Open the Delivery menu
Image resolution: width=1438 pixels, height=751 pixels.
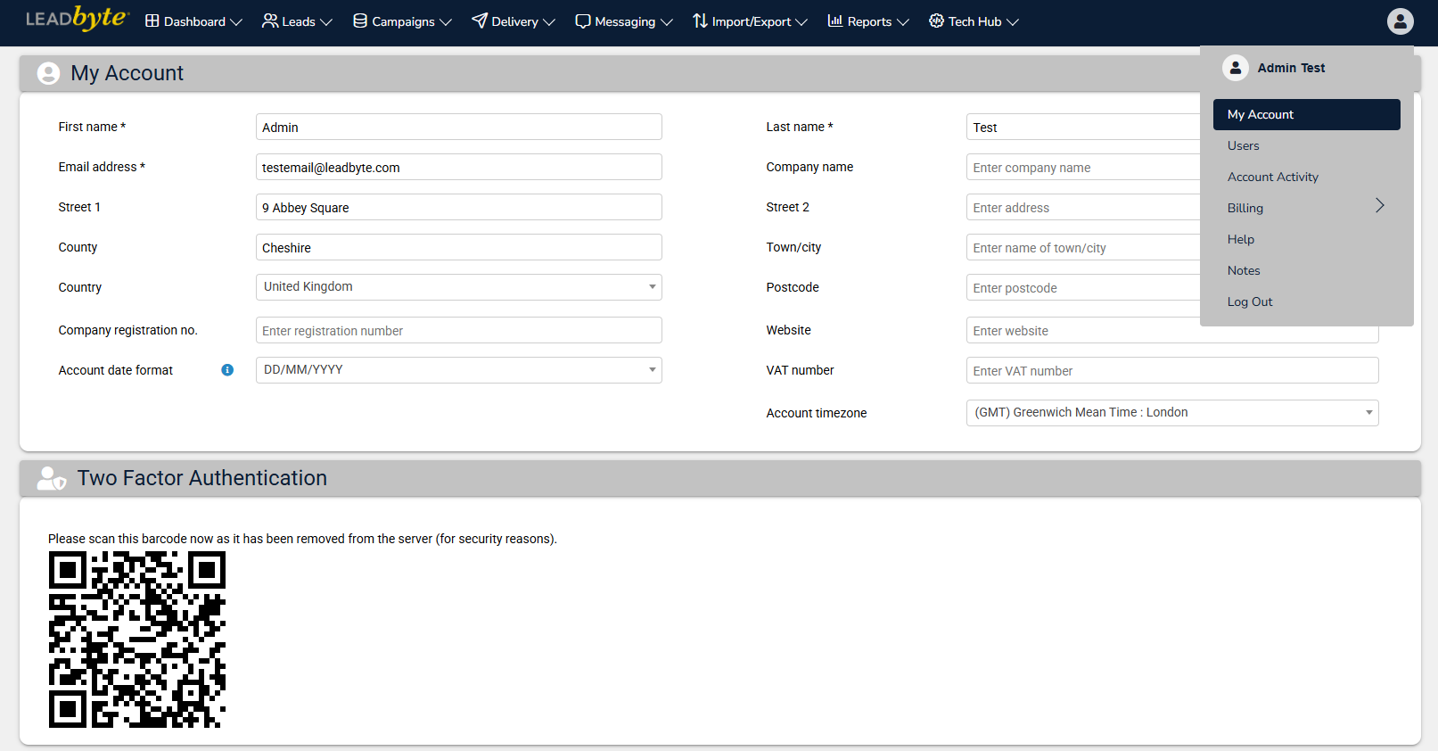[514, 21]
